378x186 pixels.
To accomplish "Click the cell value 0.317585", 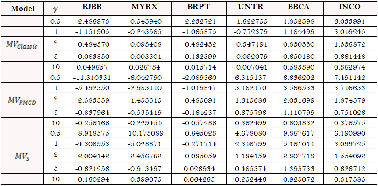I will coord(349,179).
